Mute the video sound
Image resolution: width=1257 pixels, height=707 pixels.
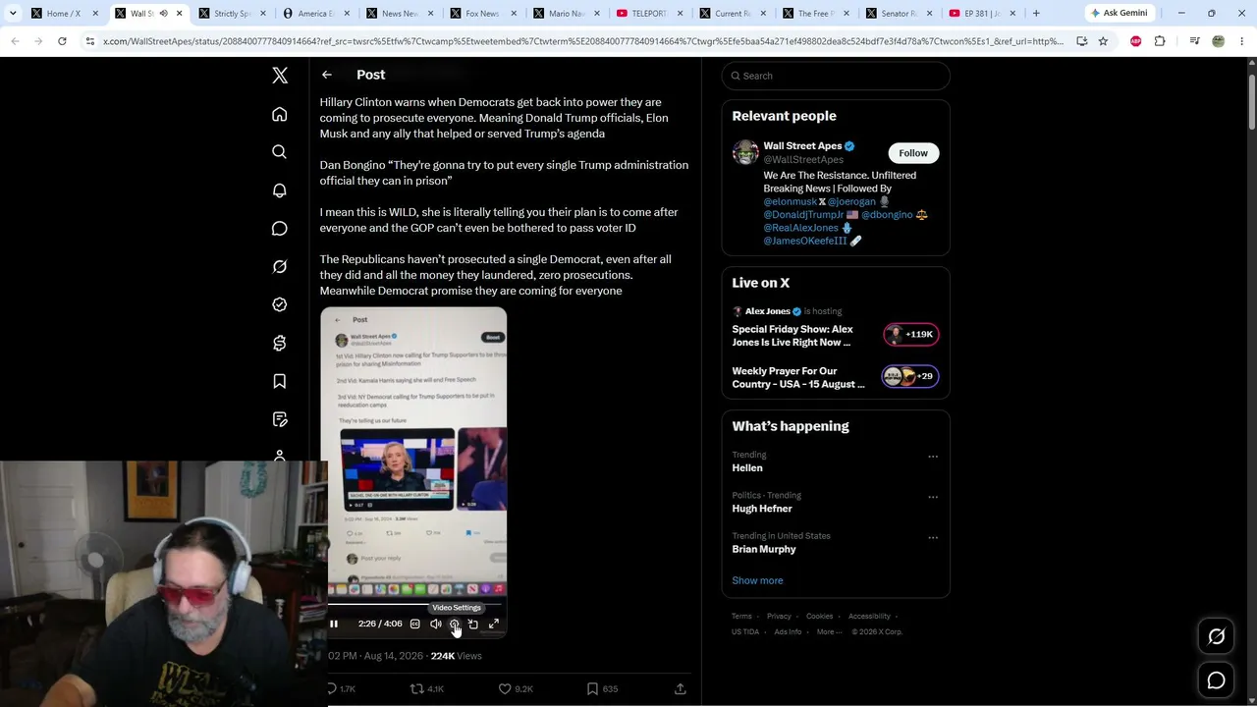click(436, 624)
